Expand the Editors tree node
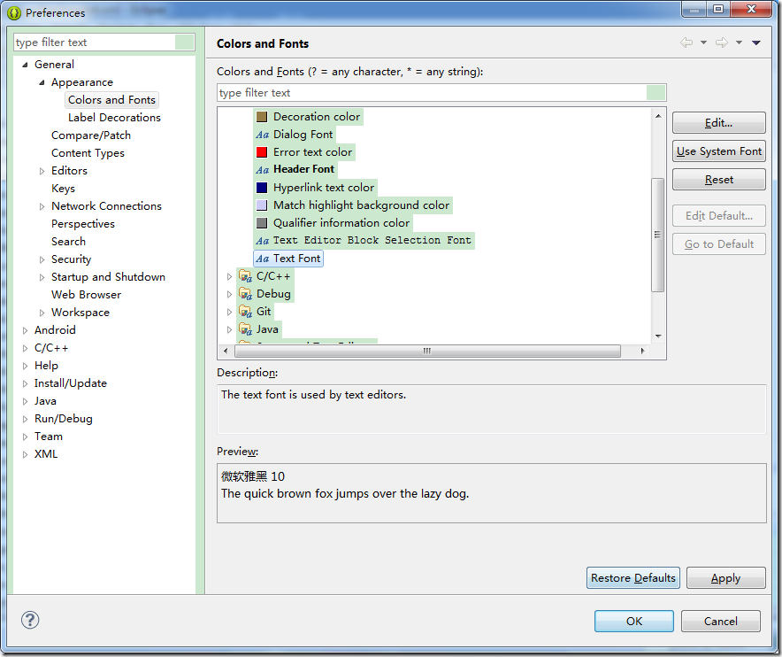Image resolution: width=782 pixels, height=657 pixels. pos(42,171)
